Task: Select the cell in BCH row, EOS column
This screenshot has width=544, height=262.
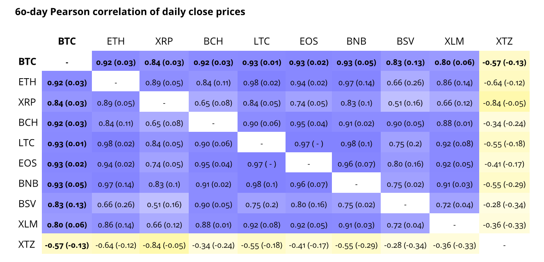Action: [309, 124]
